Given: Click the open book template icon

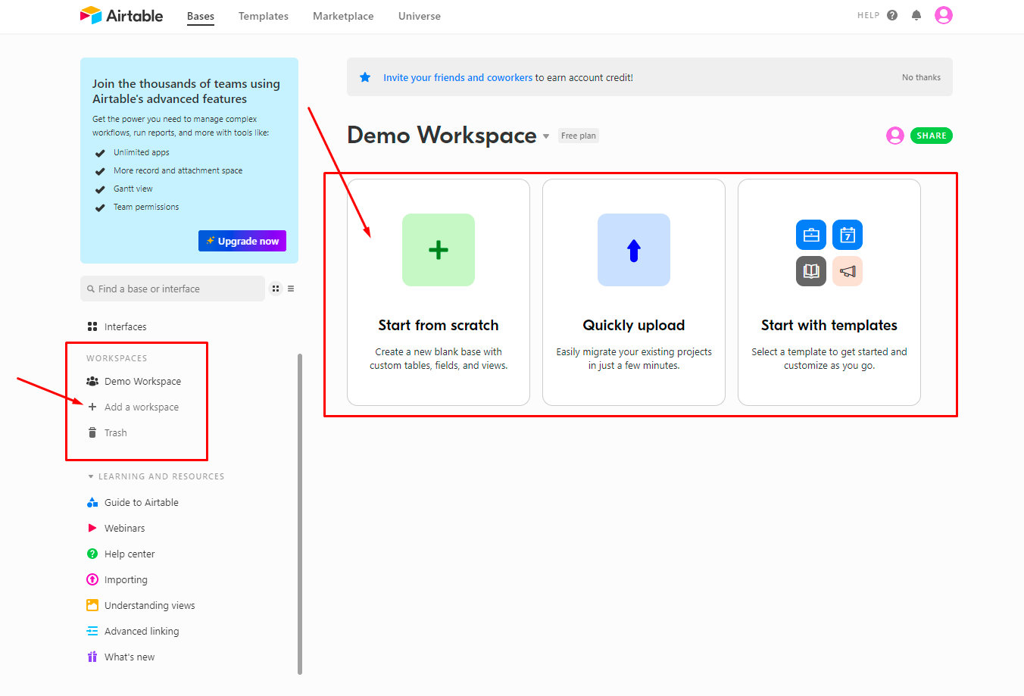Looking at the screenshot, I should (x=811, y=271).
